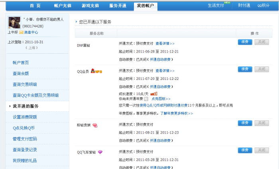The width and height of the screenshot is (279, 169).
Task: Click 关闭 for QQ飞车紫钻
Action: coord(261,150)
